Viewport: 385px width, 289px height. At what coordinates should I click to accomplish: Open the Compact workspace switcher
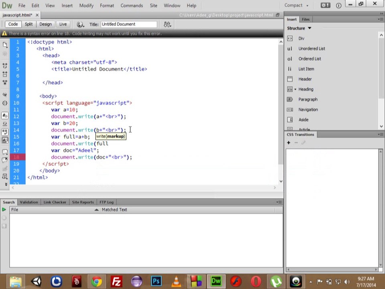[x=296, y=5]
